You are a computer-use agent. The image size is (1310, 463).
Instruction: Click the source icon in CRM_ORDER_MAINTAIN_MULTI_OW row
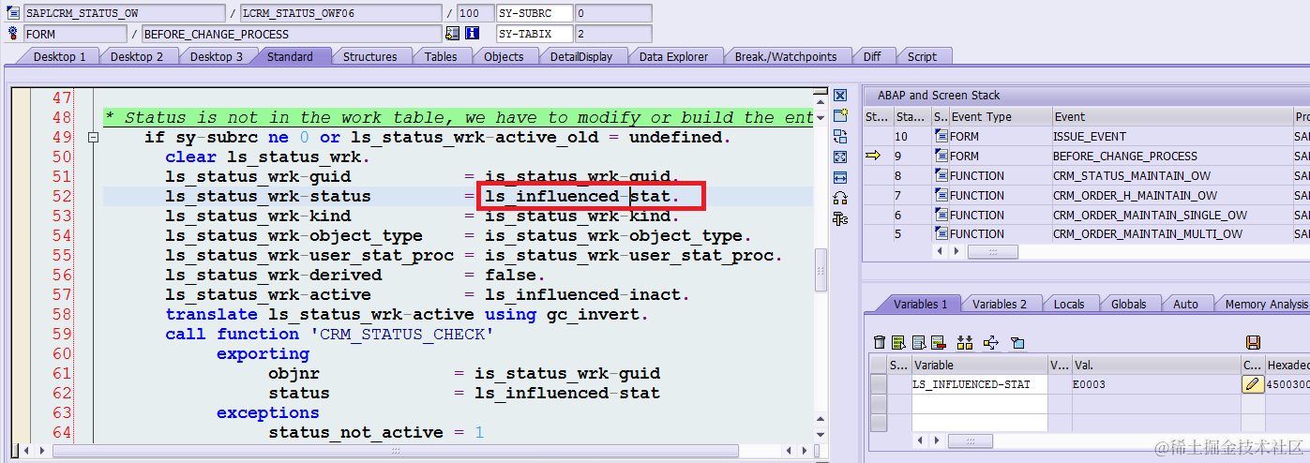[x=941, y=234]
